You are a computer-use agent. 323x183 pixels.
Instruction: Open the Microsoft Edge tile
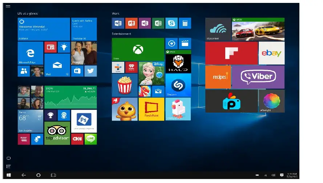pyautogui.click(x=31, y=53)
